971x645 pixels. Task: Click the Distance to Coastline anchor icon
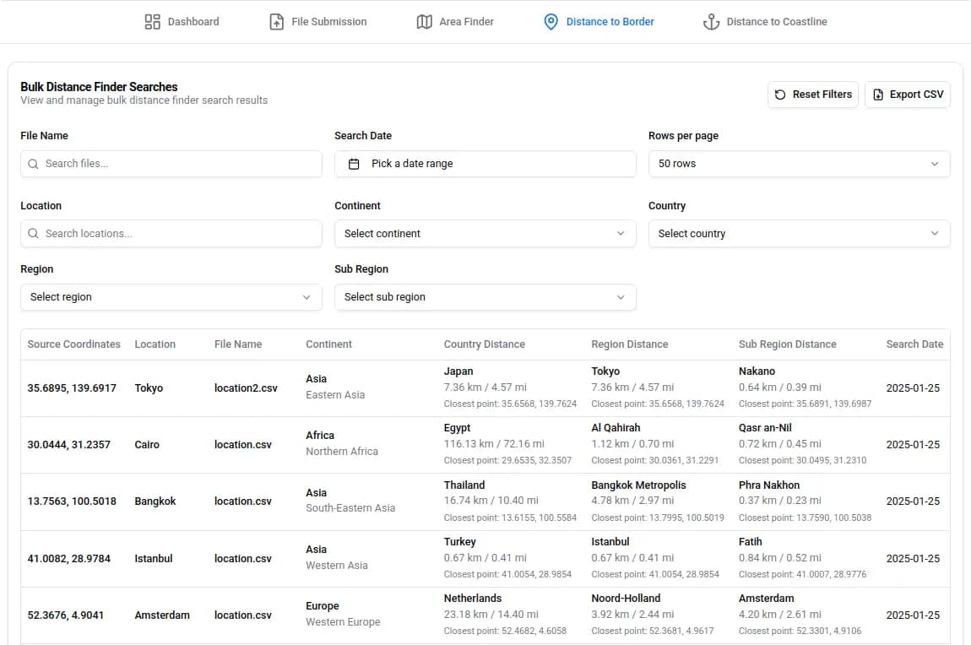tap(711, 22)
